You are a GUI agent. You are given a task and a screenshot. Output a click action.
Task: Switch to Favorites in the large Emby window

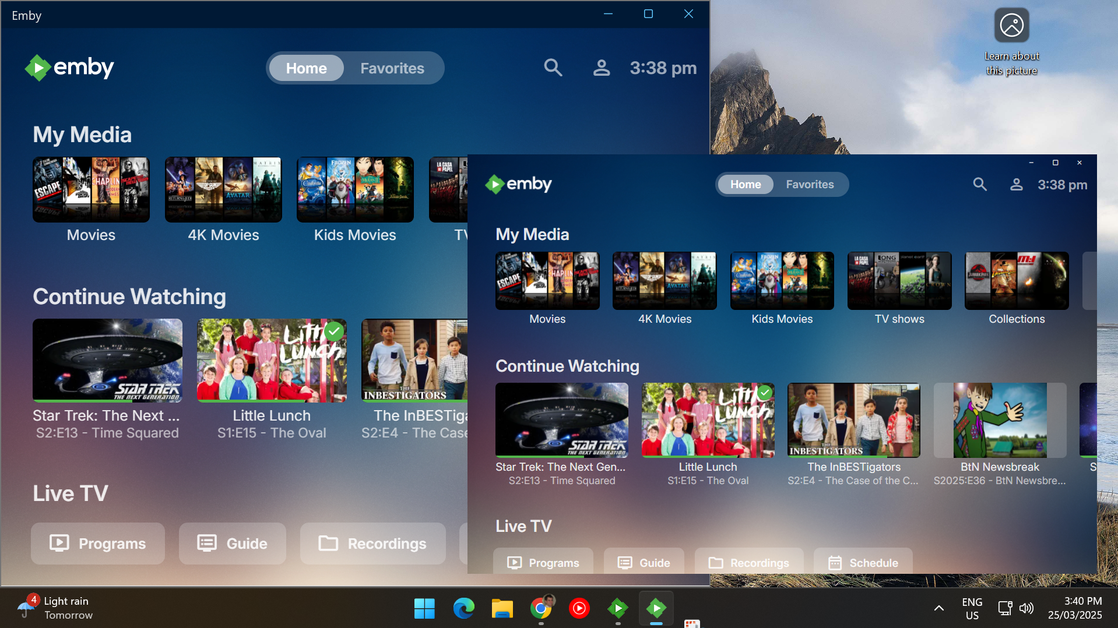click(392, 68)
